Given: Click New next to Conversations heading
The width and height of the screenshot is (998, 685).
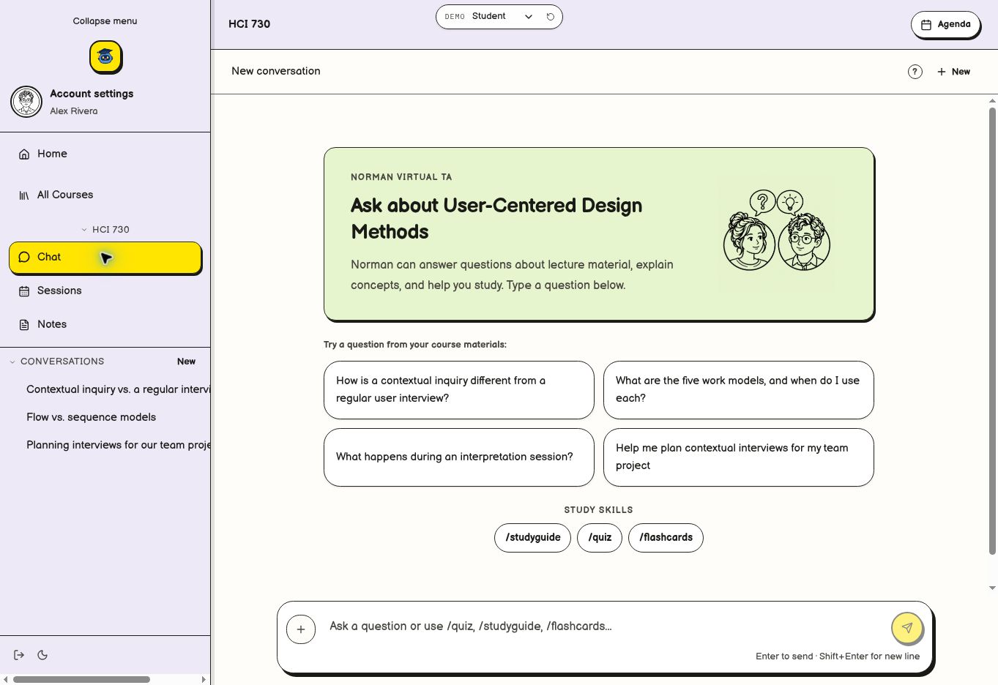Looking at the screenshot, I should tap(186, 362).
